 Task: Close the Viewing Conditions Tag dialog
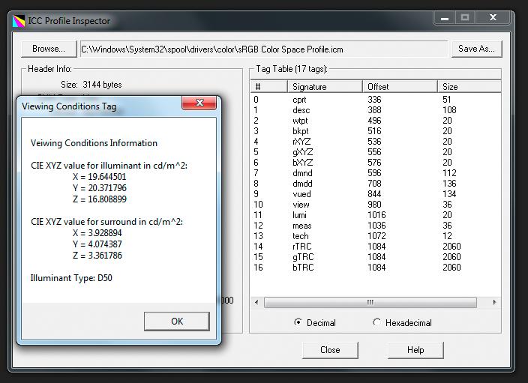(x=199, y=103)
